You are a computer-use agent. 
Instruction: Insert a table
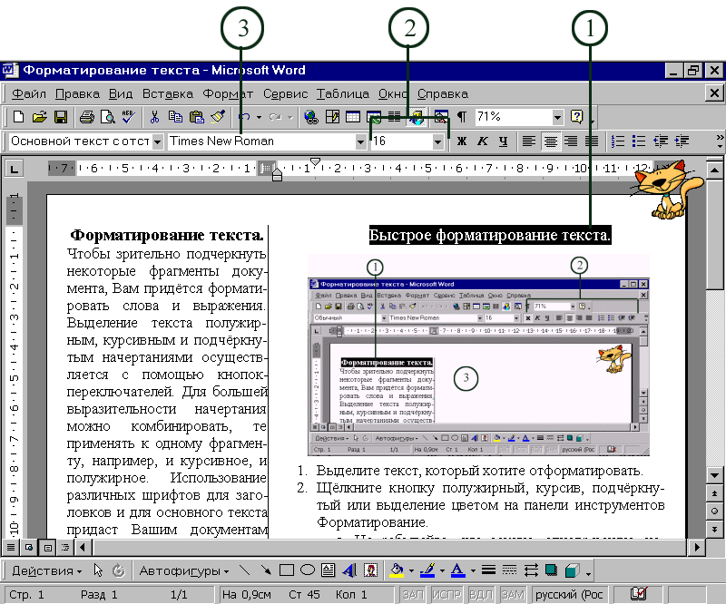coord(353,117)
